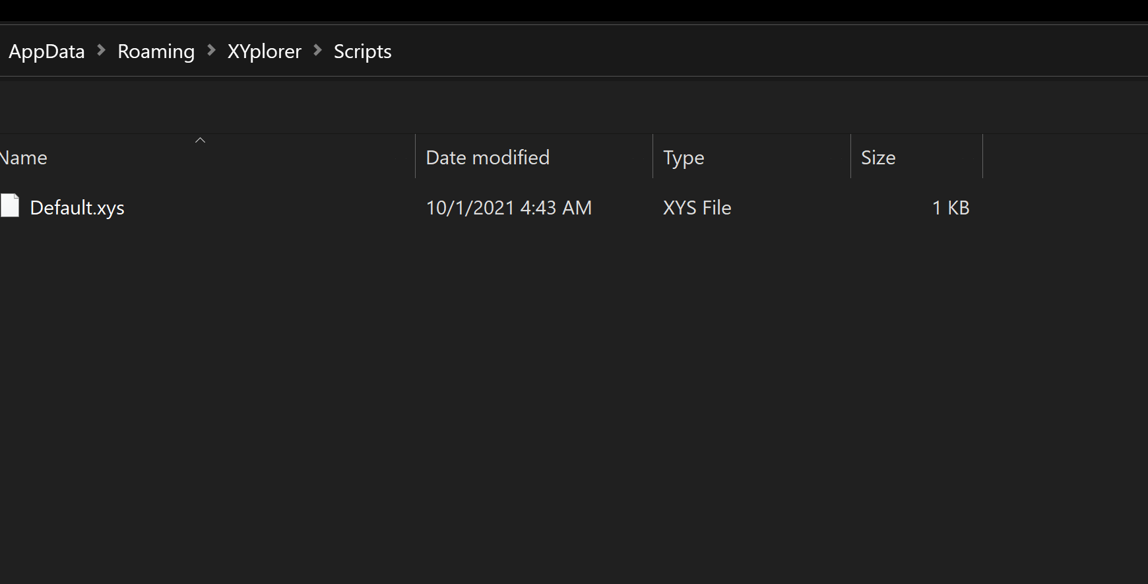This screenshot has height=584, width=1148.
Task: Expand the chevron after AppData
Action: [x=101, y=51]
